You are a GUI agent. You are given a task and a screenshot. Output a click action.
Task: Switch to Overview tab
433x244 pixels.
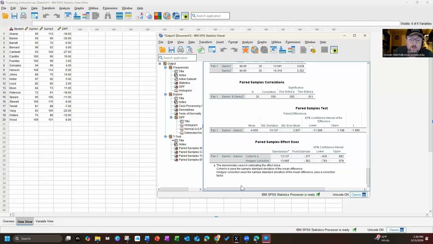tap(8, 221)
